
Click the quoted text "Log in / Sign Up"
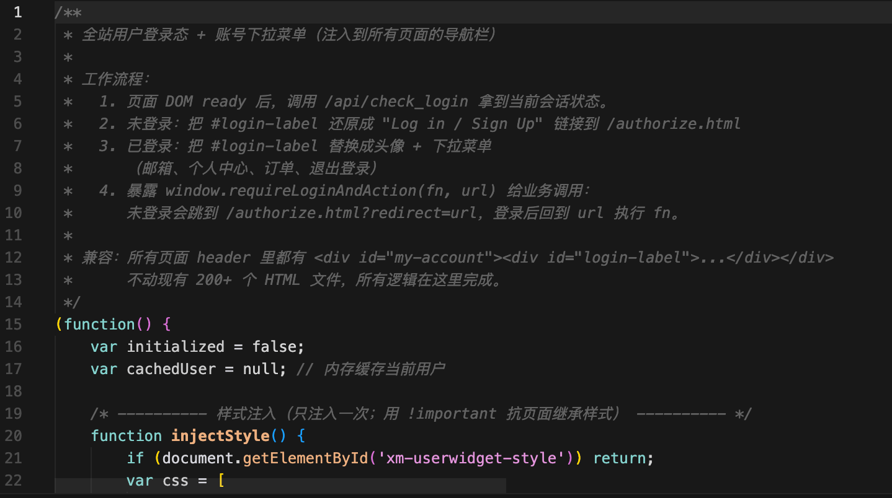pyautogui.click(x=463, y=124)
